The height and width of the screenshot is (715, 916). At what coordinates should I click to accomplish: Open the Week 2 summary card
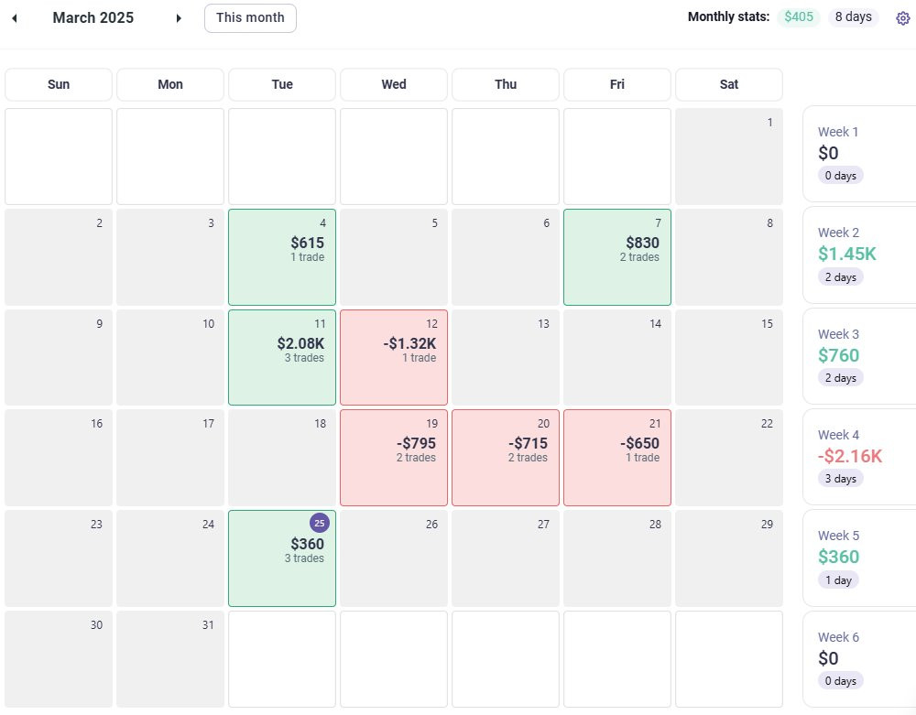coord(859,255)
